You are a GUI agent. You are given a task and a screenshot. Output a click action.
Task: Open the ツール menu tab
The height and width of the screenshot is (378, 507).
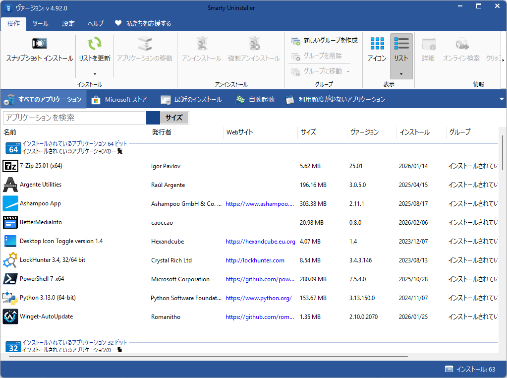click(41, 23)
